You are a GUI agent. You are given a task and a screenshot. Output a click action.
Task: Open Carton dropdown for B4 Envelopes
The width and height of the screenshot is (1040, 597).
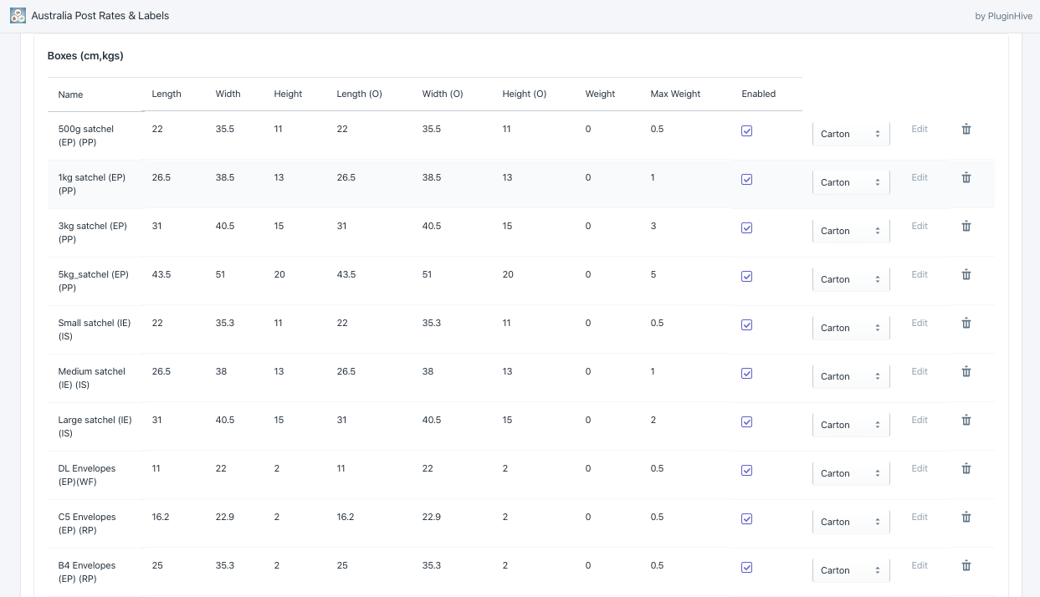point(851,570)
